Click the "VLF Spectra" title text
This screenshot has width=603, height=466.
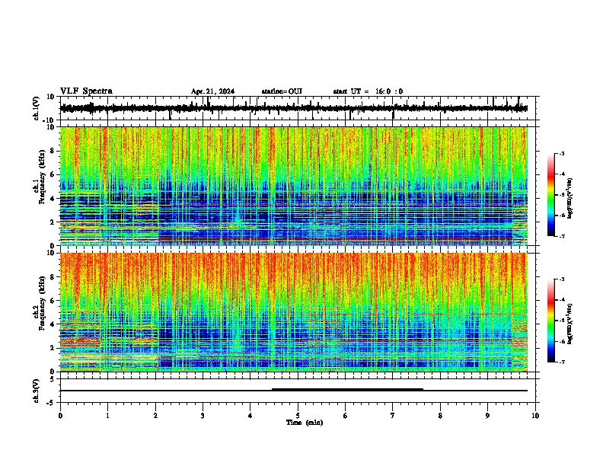click(87, 91)
